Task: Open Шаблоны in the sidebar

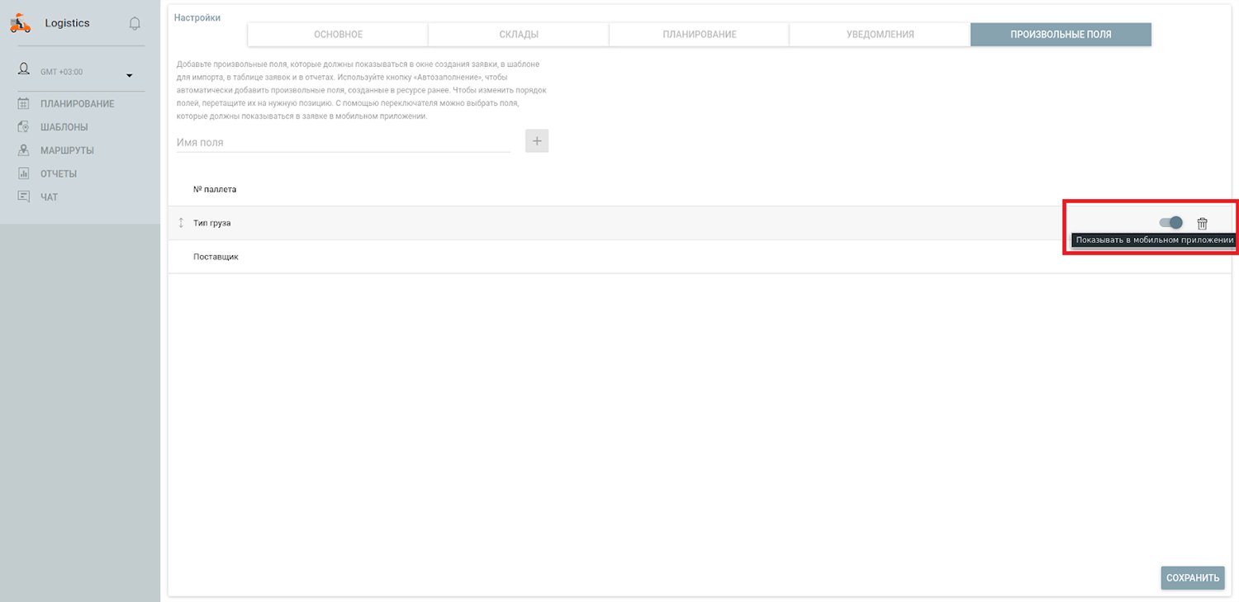Action: pos(64,127)
